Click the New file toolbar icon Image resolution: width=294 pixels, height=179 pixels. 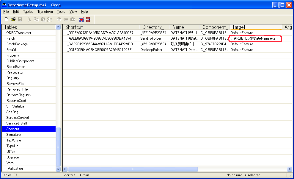[6, 19]
